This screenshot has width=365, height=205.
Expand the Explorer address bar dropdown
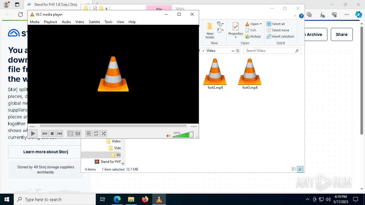(233, 51)
